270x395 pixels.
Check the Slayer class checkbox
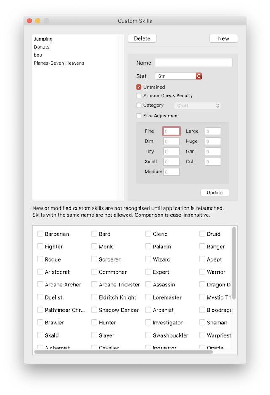click(94, 335)
